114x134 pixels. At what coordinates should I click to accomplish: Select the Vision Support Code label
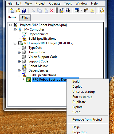(x=43, y=57)
